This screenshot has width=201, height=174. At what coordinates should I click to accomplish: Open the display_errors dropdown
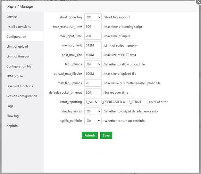(x=93, y=111)
